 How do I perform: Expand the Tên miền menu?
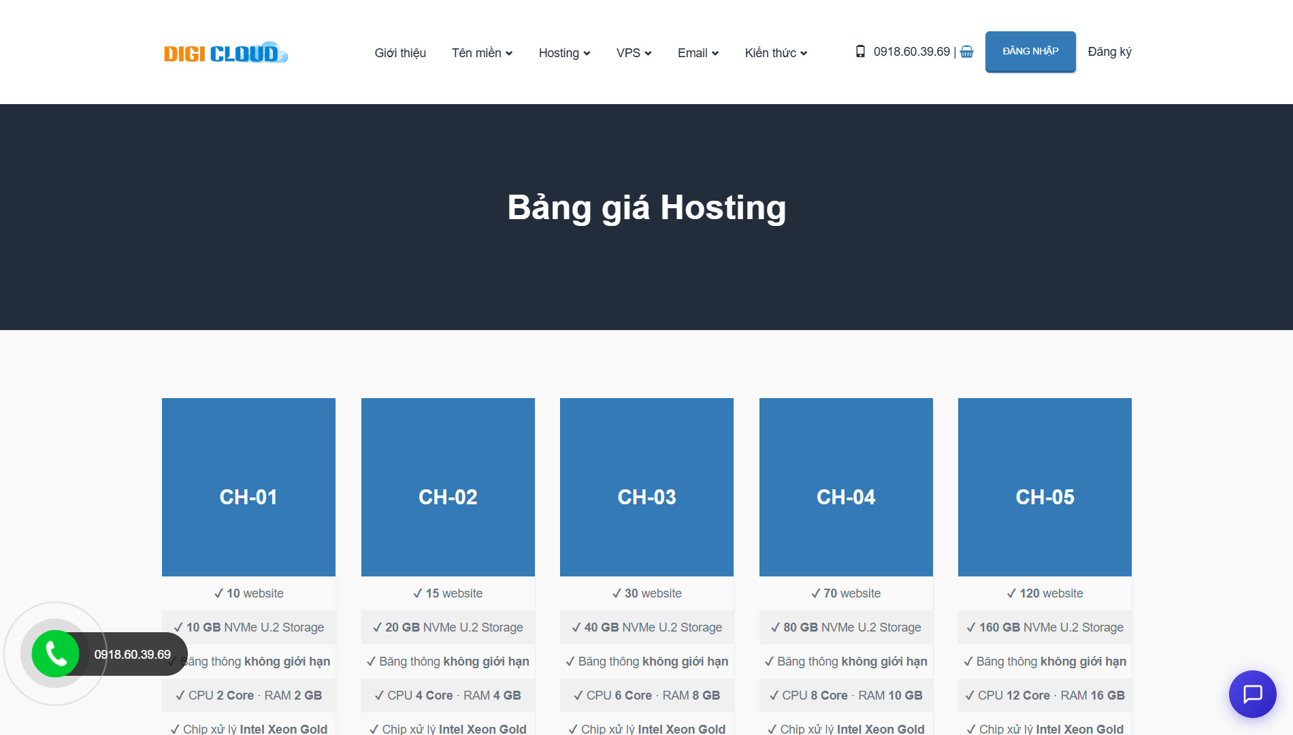[482, 53]
